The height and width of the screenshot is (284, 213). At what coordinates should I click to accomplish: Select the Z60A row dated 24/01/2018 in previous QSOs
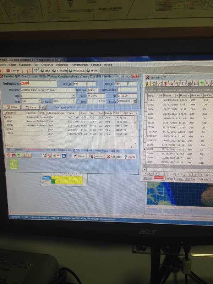click(x=69, y=117)
